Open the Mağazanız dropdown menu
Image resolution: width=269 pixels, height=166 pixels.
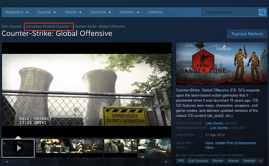17,12
